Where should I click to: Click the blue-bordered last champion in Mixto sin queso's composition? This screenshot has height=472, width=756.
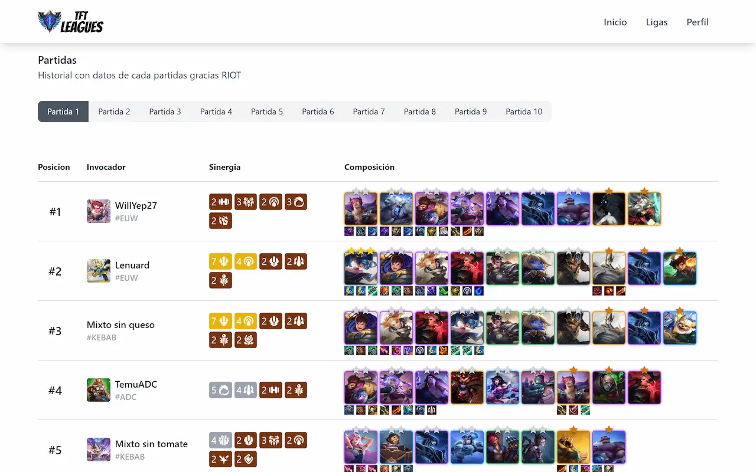[x=680, y=327]
